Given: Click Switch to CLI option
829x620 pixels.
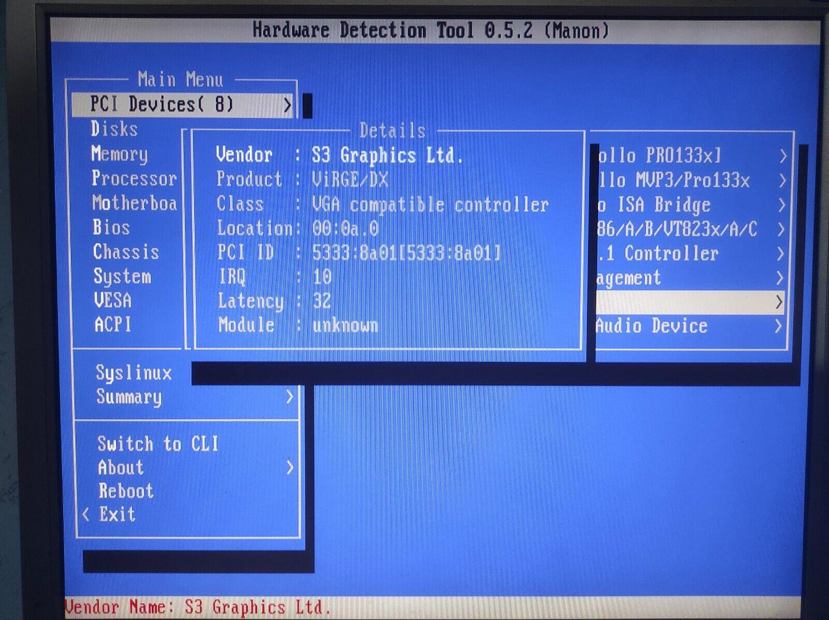Looking at the screenshot, I should tap(158, 443).
